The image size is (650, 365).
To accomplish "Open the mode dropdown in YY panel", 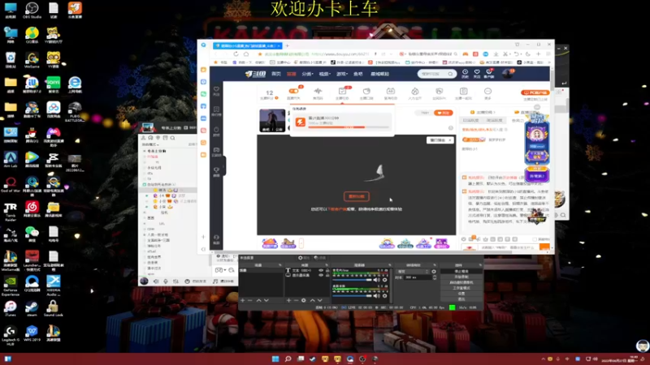I will tap(150, 144).
